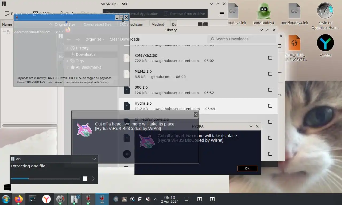Open containing folder for MEMZ.zip
Image resolution: width=342 pixels, height=205 pixels.
(270, 74)
